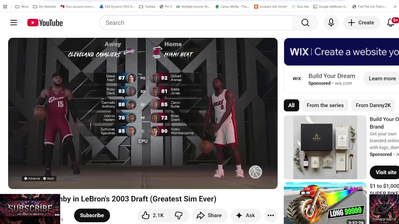
Task: Share the video
Action: pos(209,215)
